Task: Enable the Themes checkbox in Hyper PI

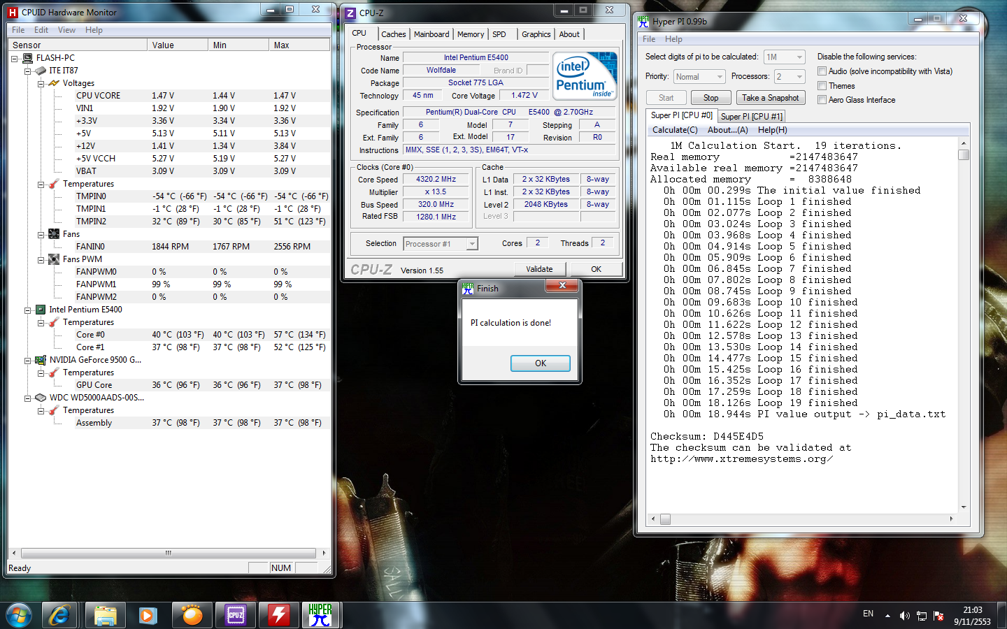Action: click(x=822, y=86)
